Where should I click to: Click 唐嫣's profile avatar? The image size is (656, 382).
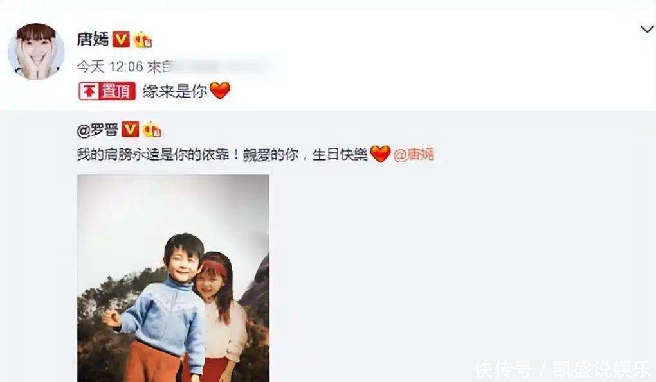[37, 51]
